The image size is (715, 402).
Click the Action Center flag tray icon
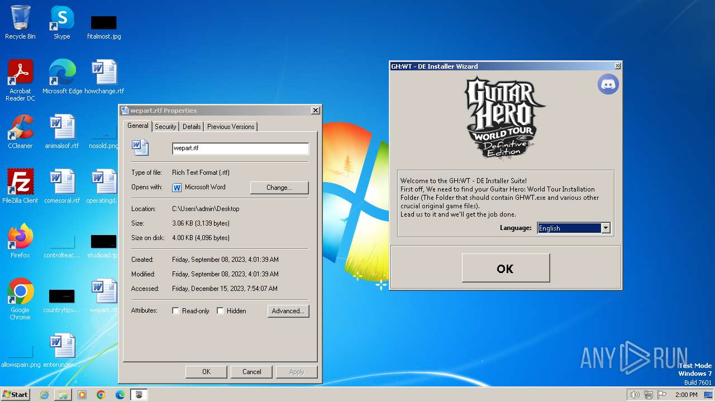click(662, 395)
